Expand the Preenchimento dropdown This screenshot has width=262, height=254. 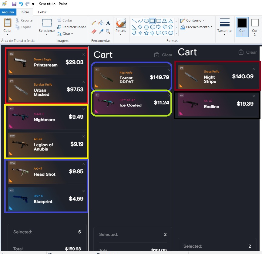[196, 27]
